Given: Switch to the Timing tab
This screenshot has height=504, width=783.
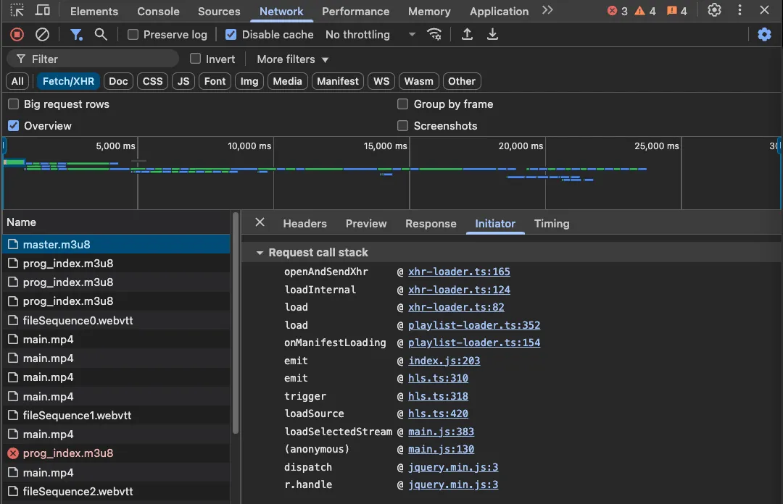Looking at the screenshot, I should point(551,224).
